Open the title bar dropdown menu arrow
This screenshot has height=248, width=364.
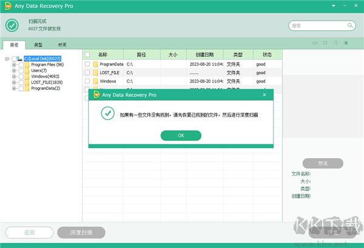click(333, 6)
